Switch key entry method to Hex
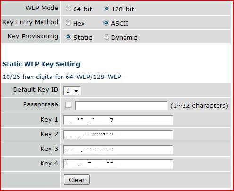The height and width of the screenshot is (191, 234). point(68,23)
